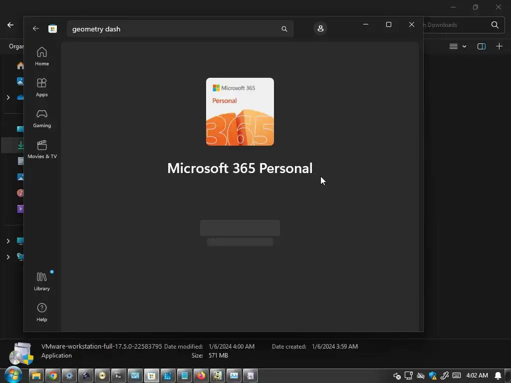Image resolution: width=511 pixels, height=383 pixels.
Task: Open the installer icon at taskbar end
Action: coord(251,376)
